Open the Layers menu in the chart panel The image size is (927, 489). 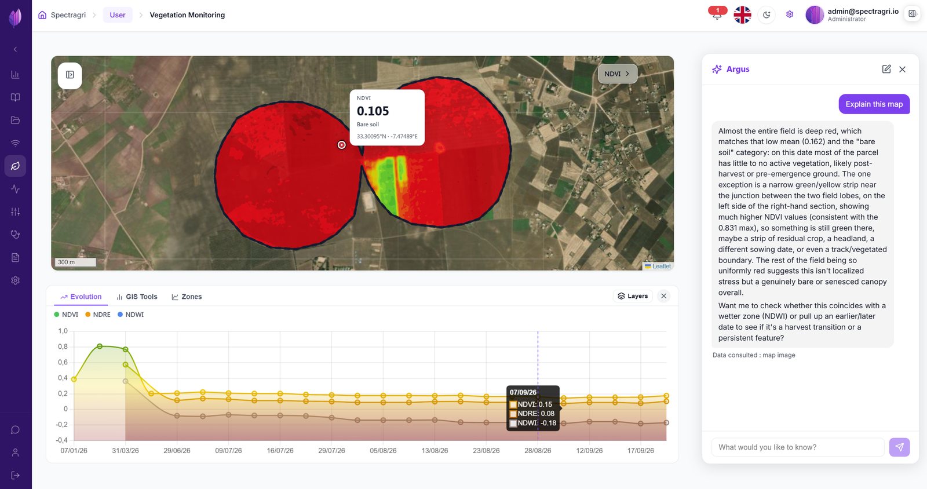click(633, 296)
